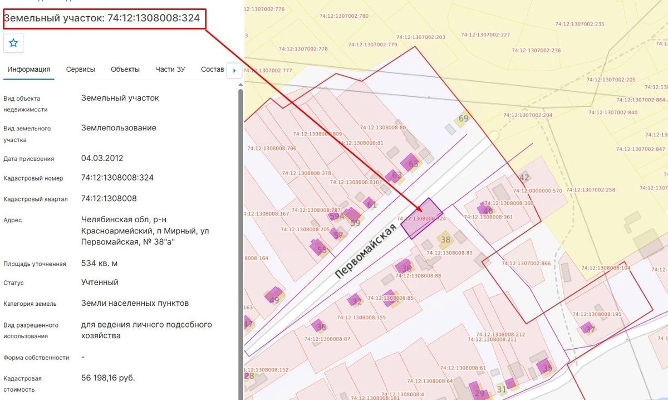The image size is (668, 400).
Task: Click the Первомайская street label on the map
Action: coord(365,252)
